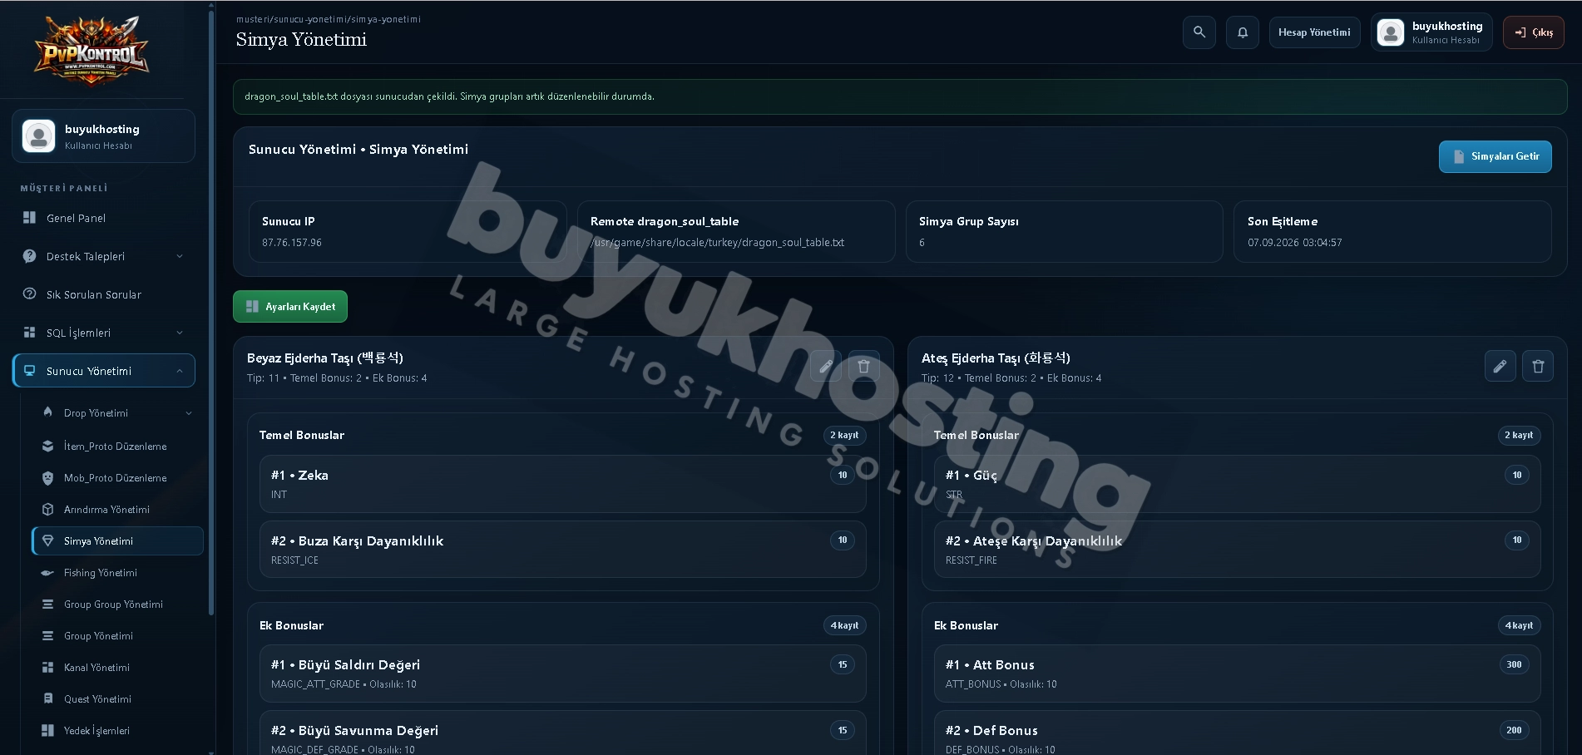Click the breadcrumb path text

pyautogui.click(x=329, y=19)
